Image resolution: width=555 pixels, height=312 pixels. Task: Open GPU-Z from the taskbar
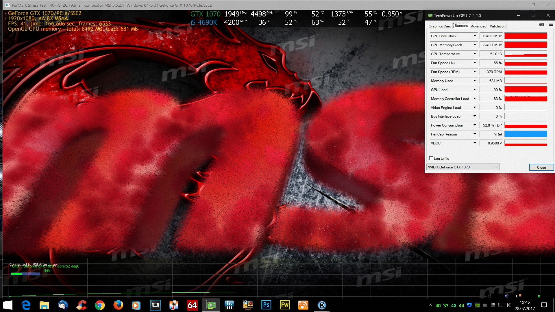pyautogui.click(x=211, y=305)
